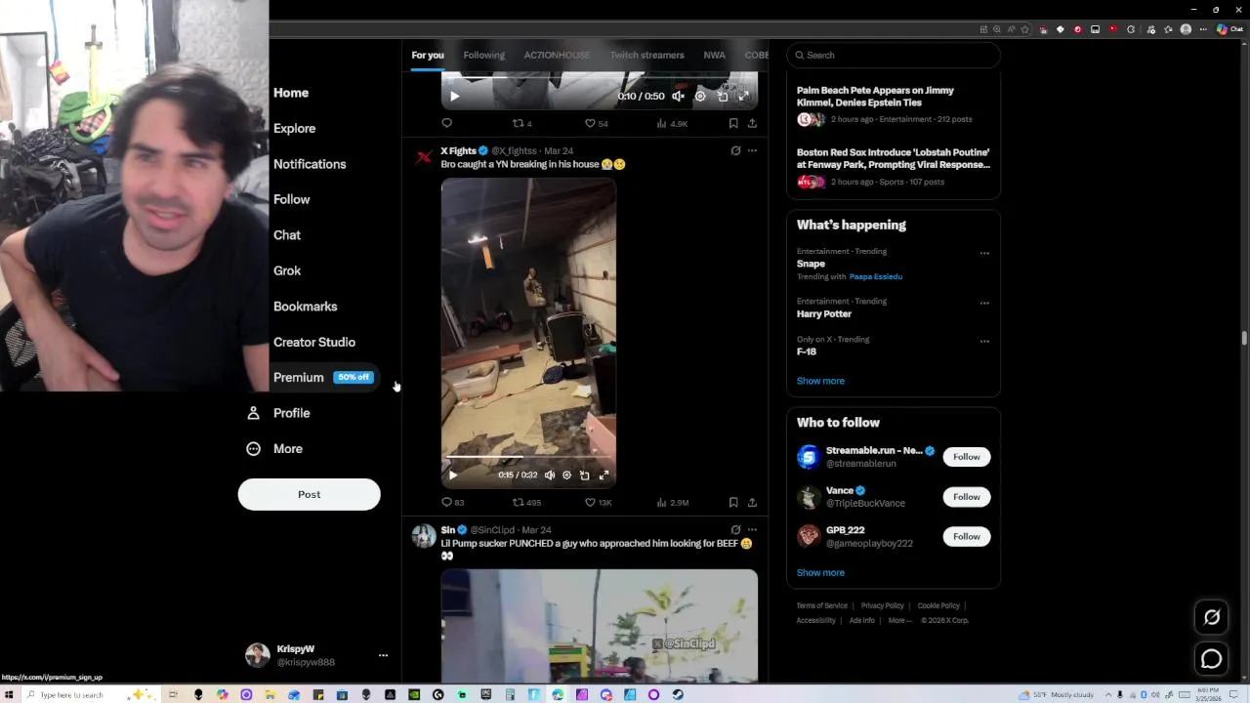Click the Search field
The width and height of the screenshot is (1250, 703).
point(893,56)
